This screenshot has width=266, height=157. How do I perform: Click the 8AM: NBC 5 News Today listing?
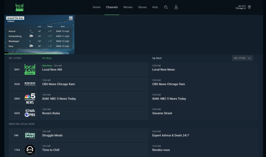(59, 98)
